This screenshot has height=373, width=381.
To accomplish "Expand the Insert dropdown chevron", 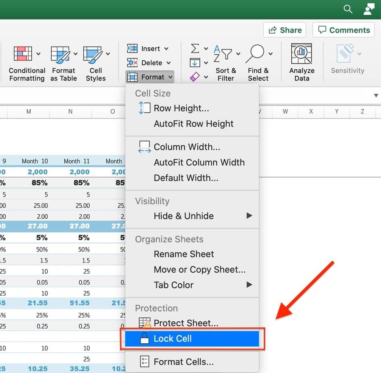I will click(x=166, y=49).
